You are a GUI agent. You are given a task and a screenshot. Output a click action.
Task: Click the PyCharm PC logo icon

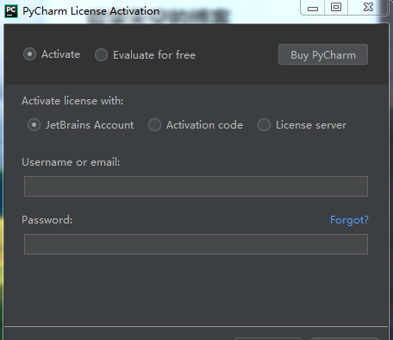point(11,11)
